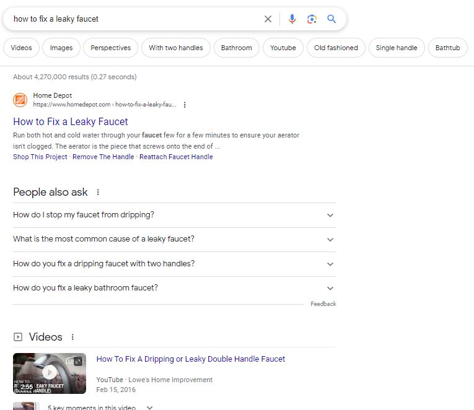Click the 'People also ask' heading
Viewport: 474px width, 410px height.
[x=50, y=192]
